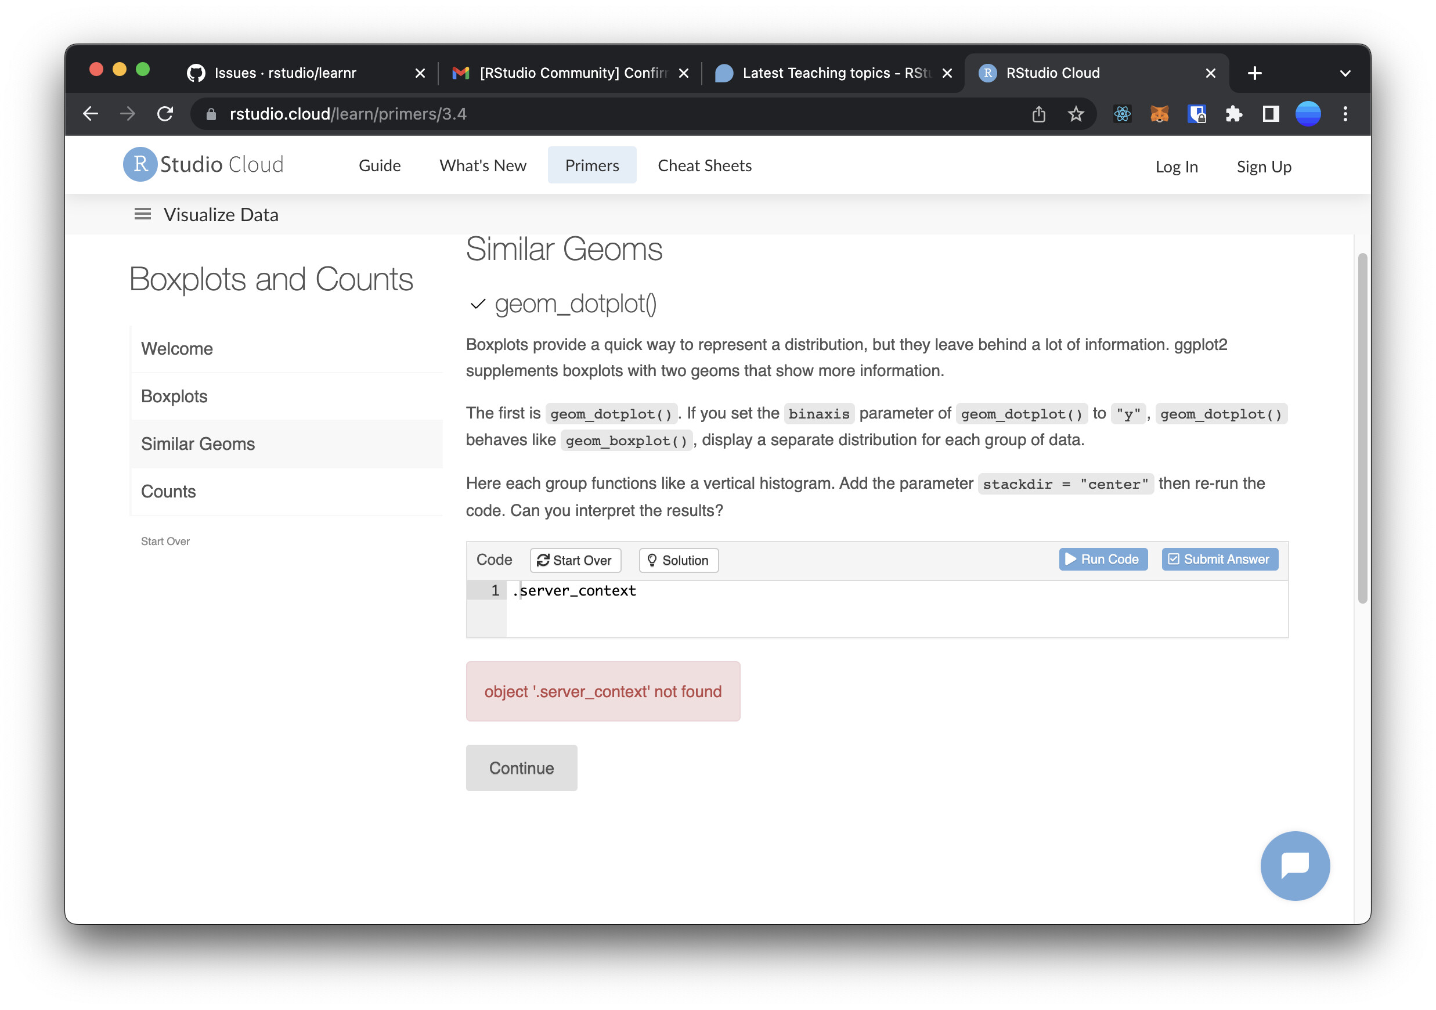Screen dimensions: 1436x1010
Task: Select the Similar Geoms section
Action: coord(287,443)
